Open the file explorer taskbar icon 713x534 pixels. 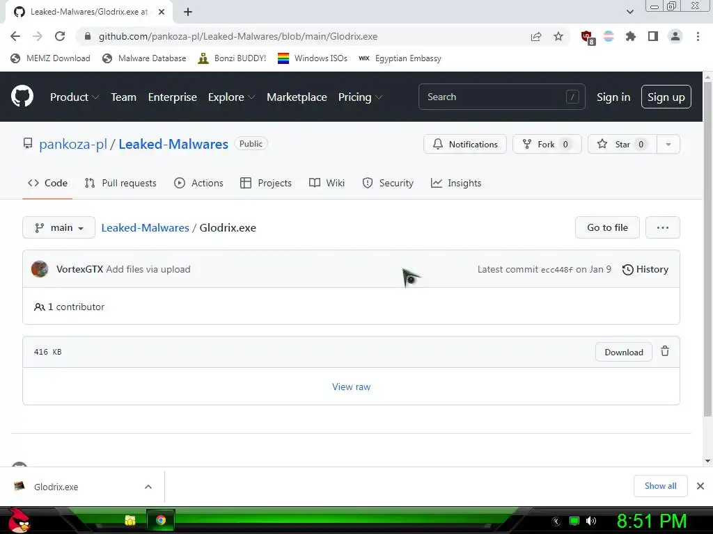(130, 520)
